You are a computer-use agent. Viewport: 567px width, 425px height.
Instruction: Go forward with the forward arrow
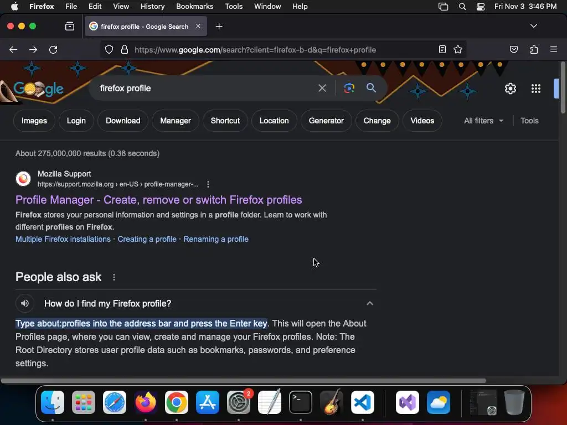tap(33, 49)
